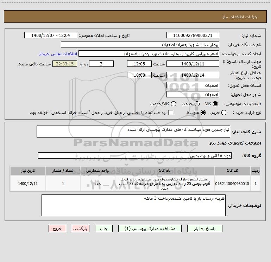The width and height of the screenshot is (271, 262).
Task: Click the requester field اصغر میرزایی کارپرداز
Action: pos(149,54)
